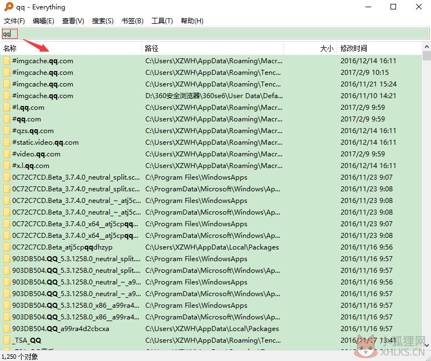
Task: Select folder icon of #qzs.qq.com
Action: coord(7,131)
